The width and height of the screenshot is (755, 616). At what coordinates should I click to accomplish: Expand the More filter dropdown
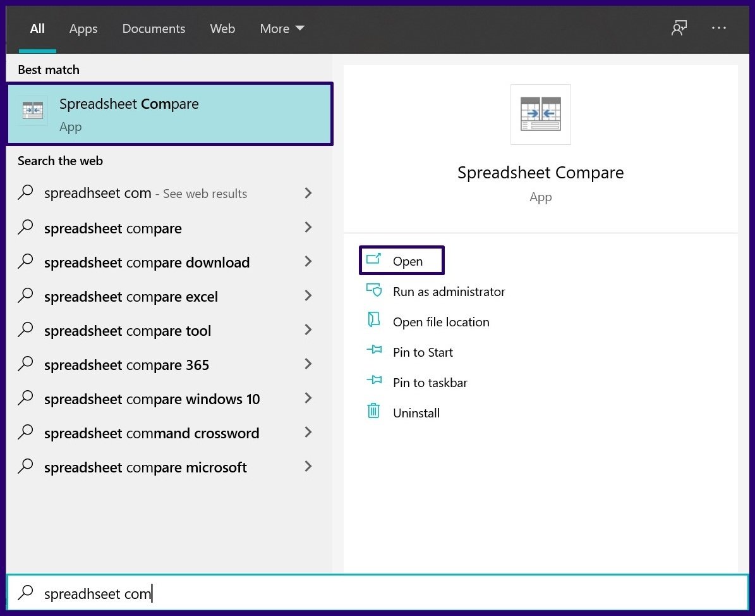[282, 28]
